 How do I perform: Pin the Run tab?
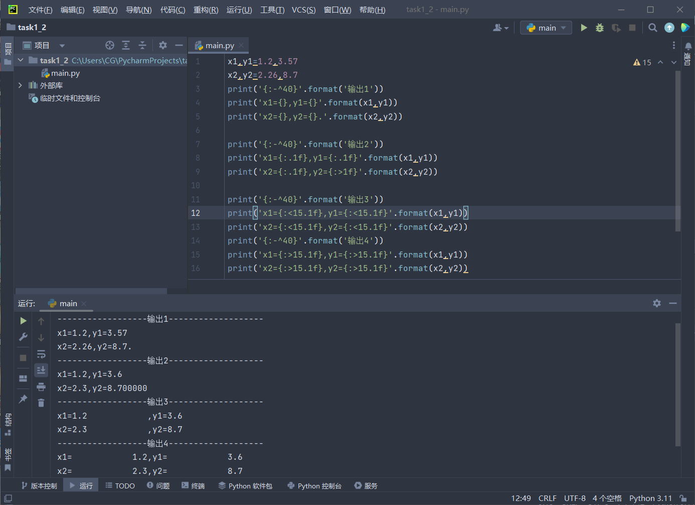pyautogui.click(x=23, y=399)
